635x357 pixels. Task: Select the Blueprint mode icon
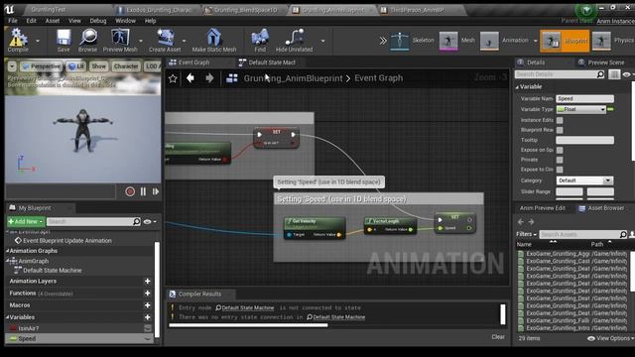(552, 41)
